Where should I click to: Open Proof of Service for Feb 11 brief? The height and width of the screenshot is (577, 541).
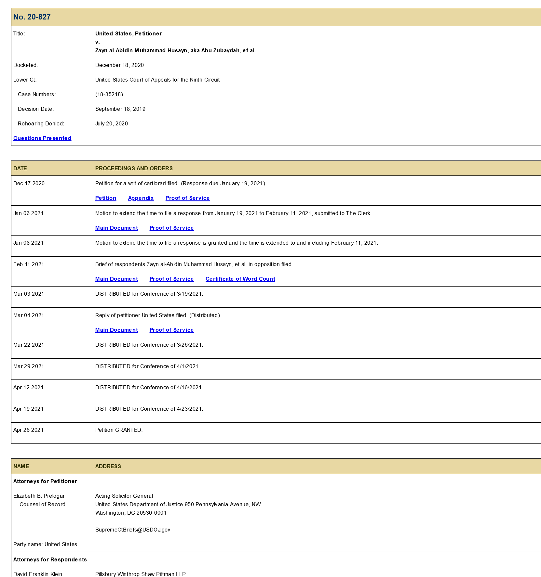172,279
